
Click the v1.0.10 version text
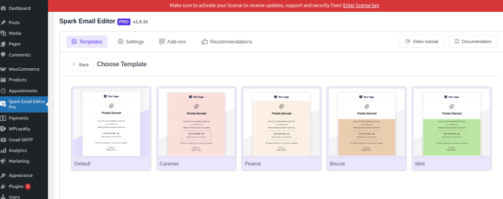point(140,22)
